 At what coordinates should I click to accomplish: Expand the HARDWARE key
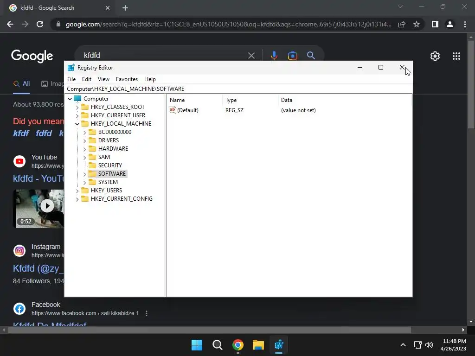(x=84, y=149)
